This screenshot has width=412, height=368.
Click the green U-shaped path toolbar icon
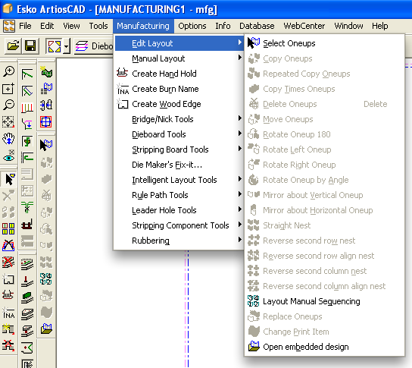27,157
